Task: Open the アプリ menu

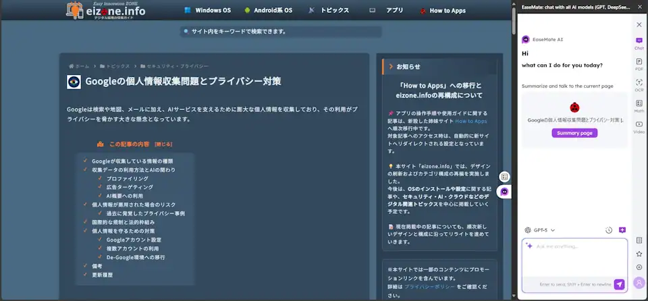Action: tap(386, 10)
